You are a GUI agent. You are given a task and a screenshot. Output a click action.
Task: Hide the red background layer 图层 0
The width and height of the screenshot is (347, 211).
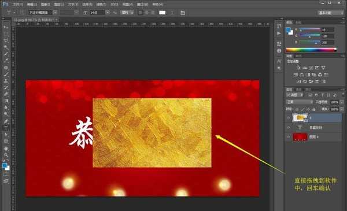point(288,137)
